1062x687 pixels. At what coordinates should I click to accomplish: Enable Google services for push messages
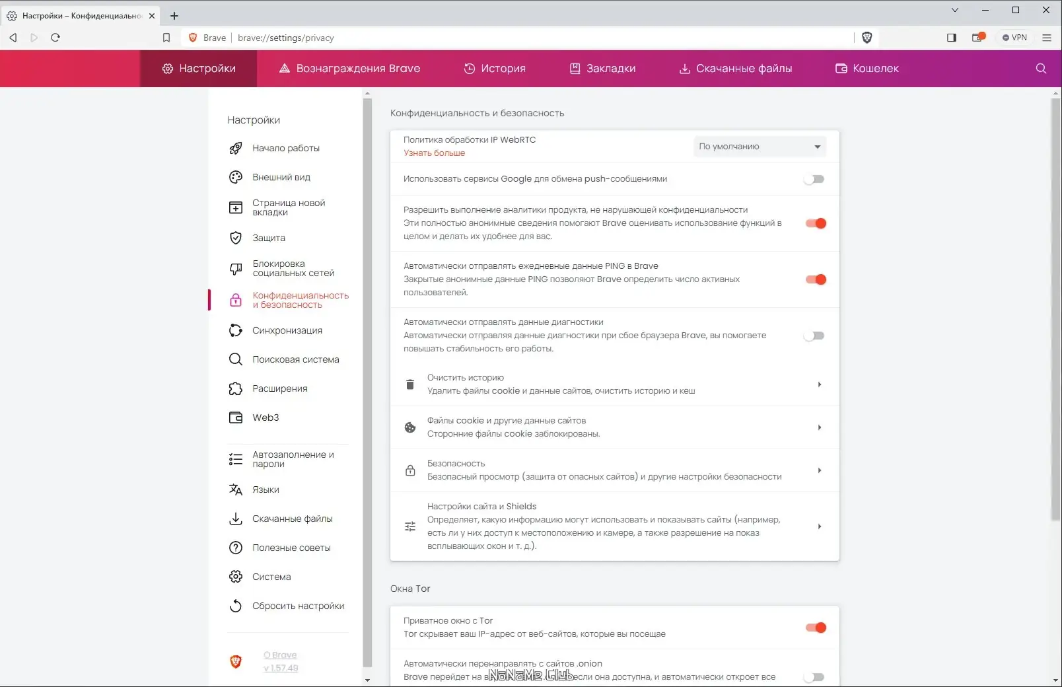coord(814,178)
